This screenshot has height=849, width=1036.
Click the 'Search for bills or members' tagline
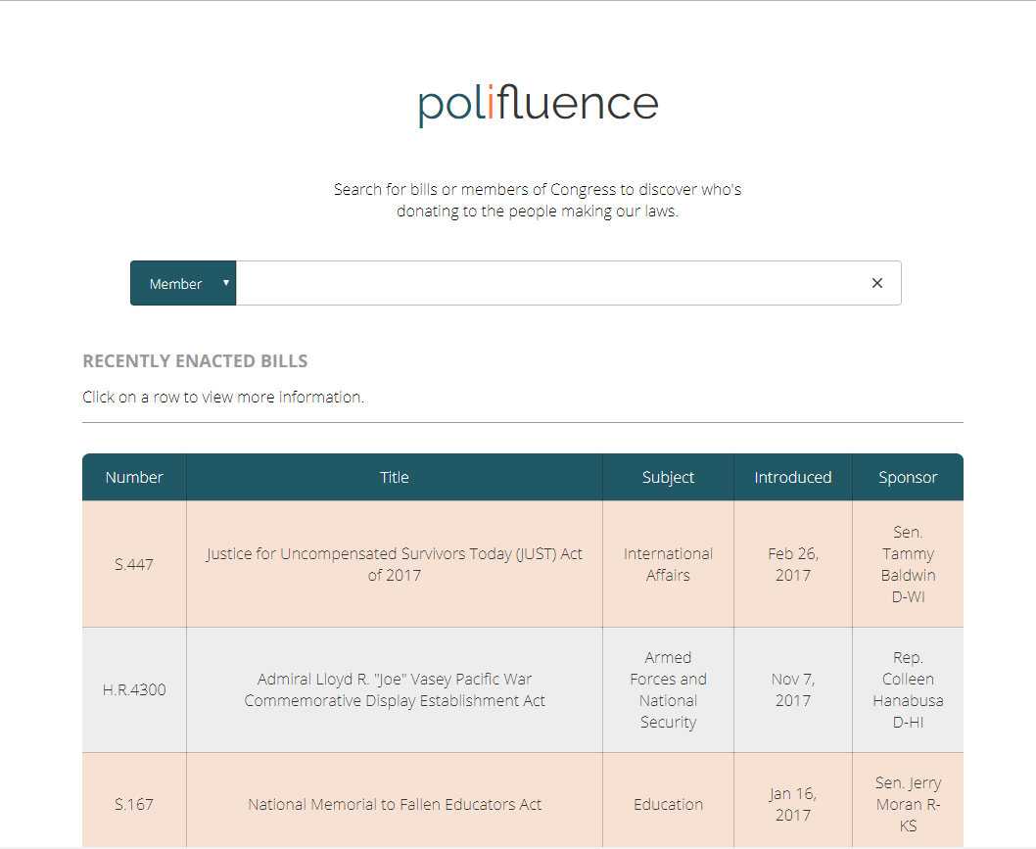538,200
